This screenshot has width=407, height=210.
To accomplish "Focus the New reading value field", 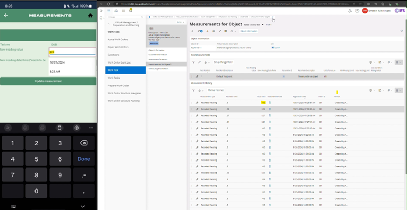I will point(73,52).
